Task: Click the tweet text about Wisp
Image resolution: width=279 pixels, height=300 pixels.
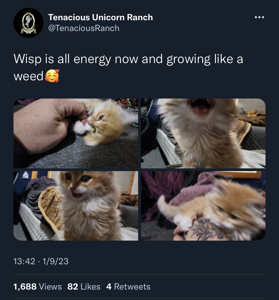Action: (128, 67)
